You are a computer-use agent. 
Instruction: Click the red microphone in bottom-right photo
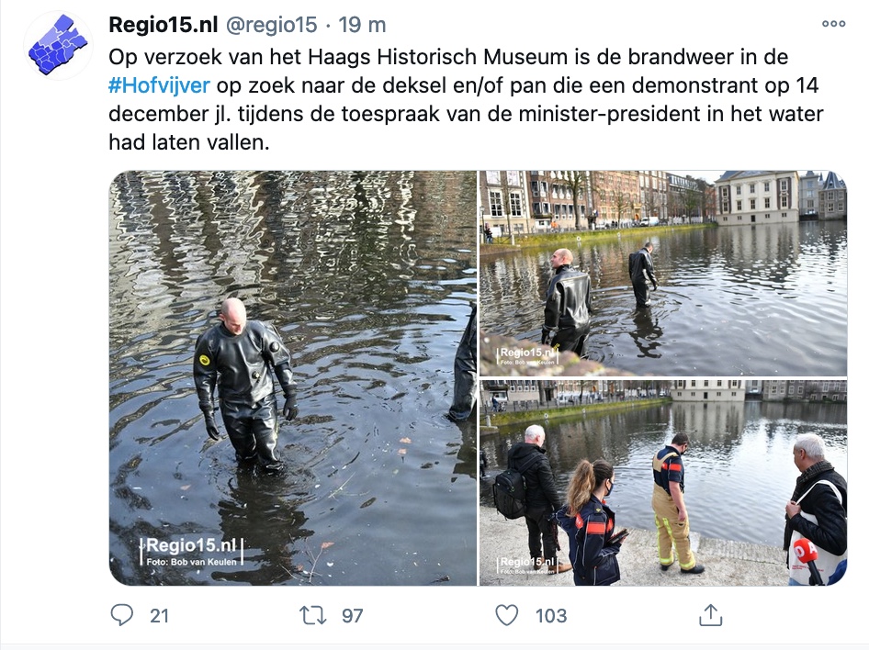click(x=805, y=553)
